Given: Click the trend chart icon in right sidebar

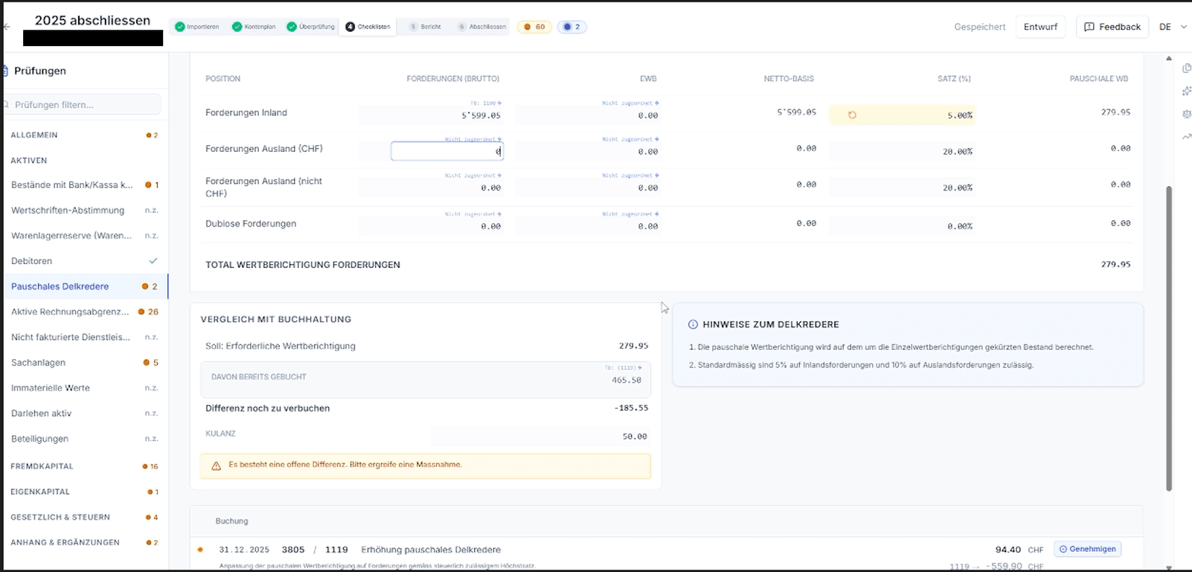Looking at the screenshot, I should coord(1186,137).
